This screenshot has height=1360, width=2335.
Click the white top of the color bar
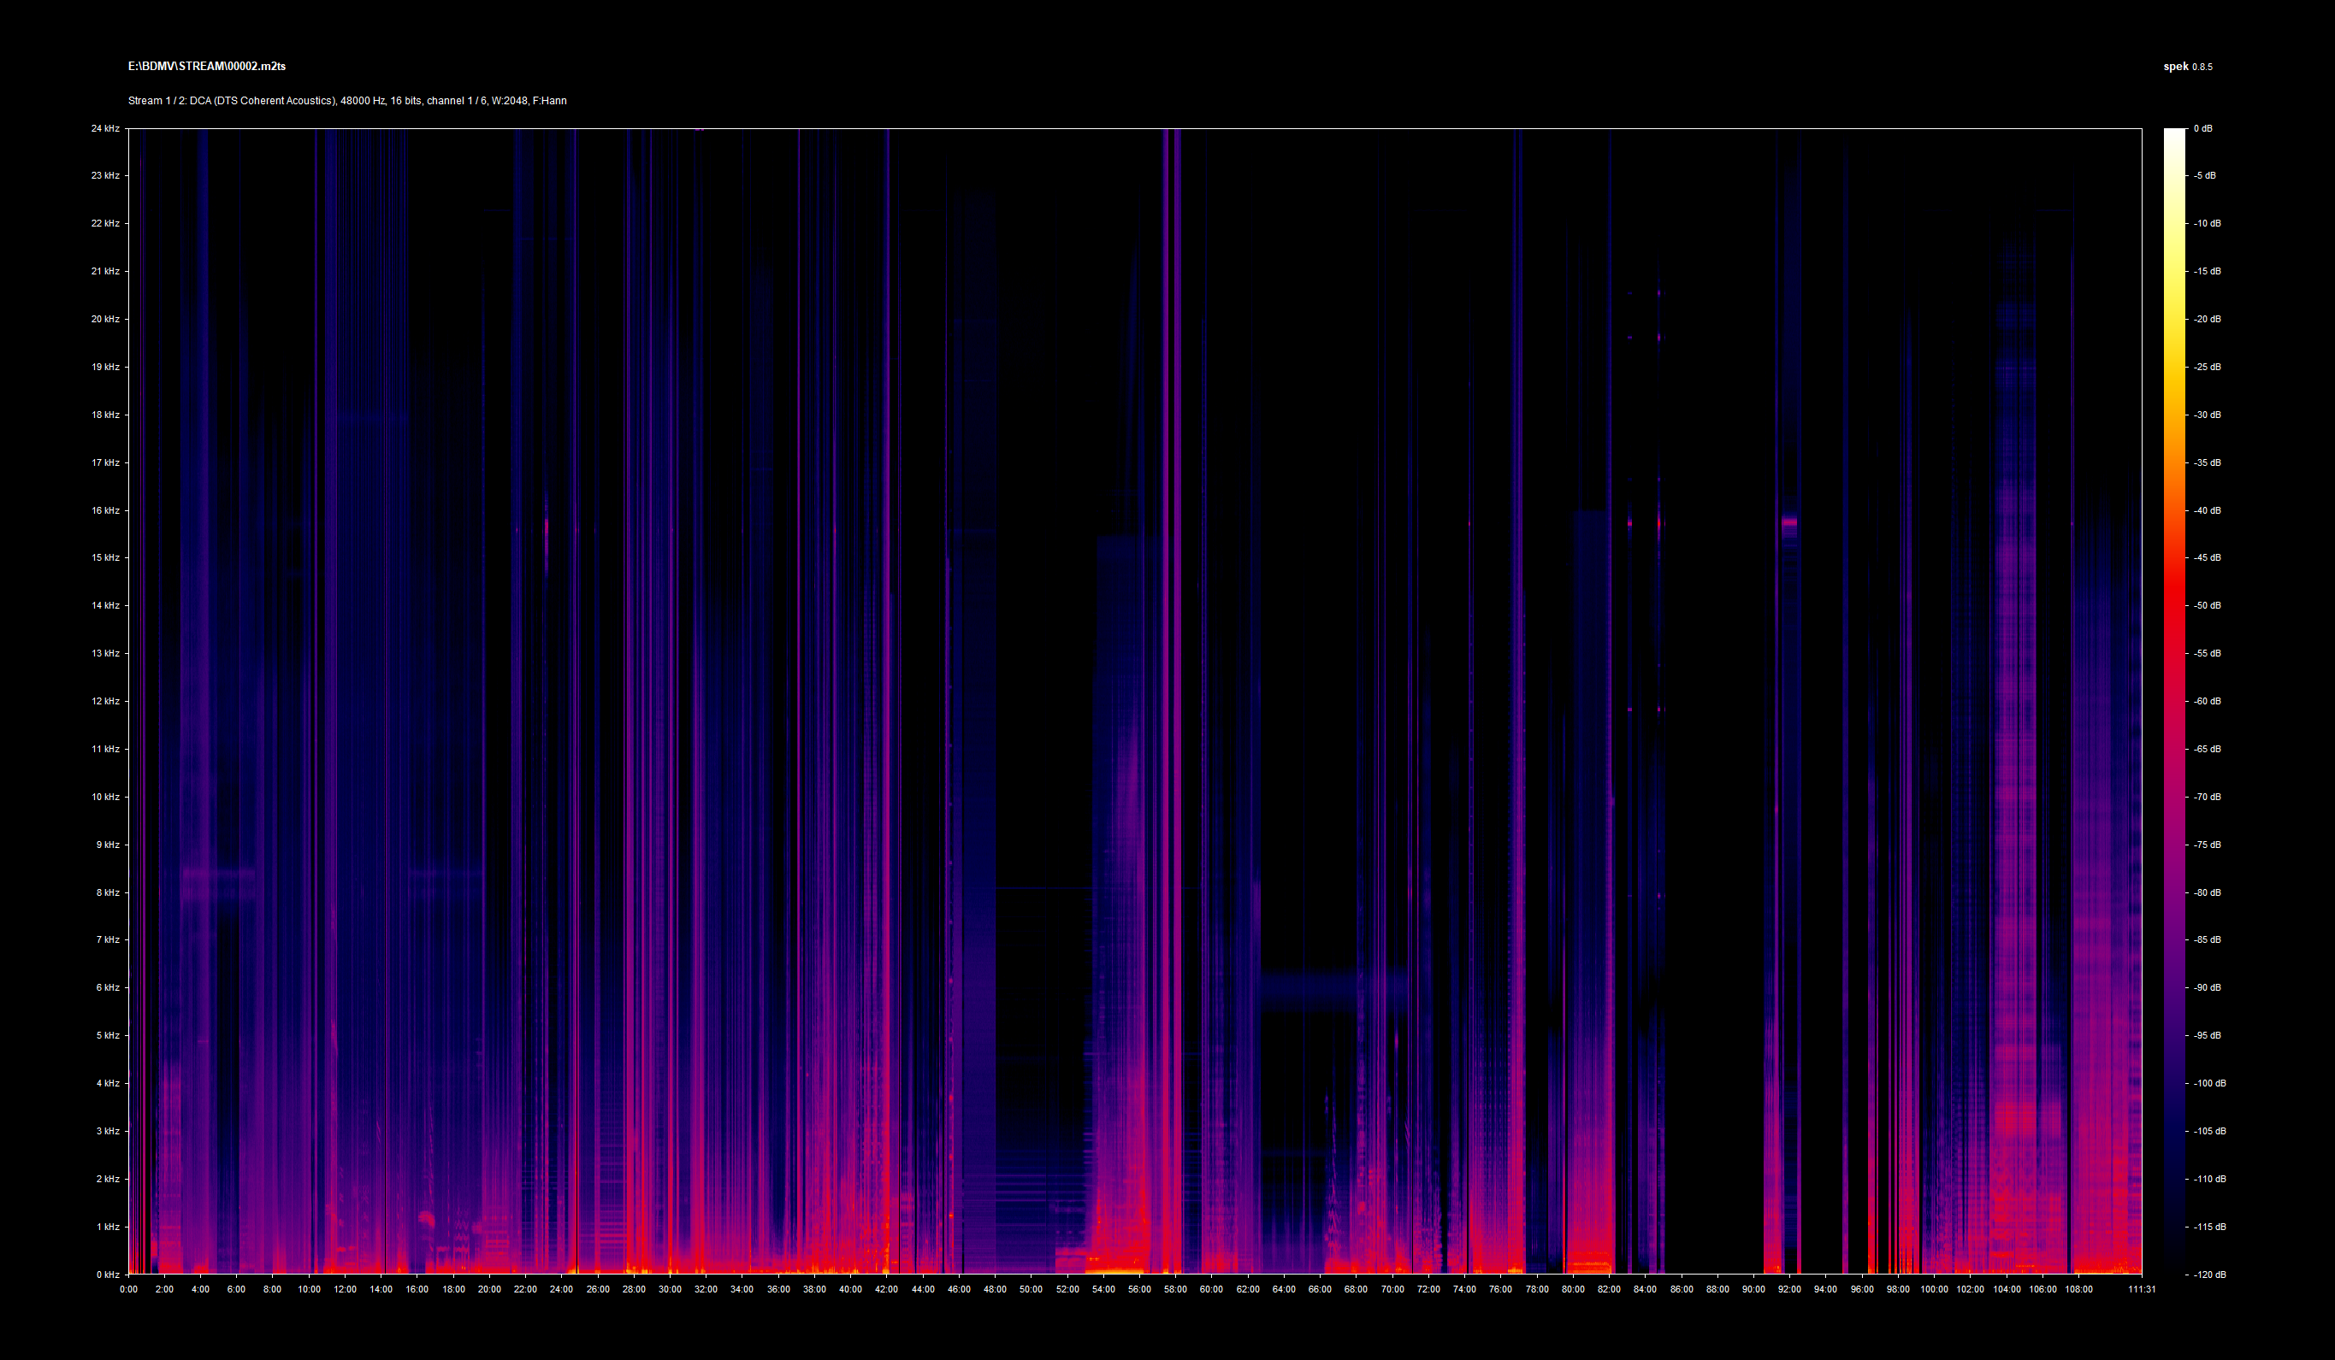pyautogui.click(x=2174, y=136)
